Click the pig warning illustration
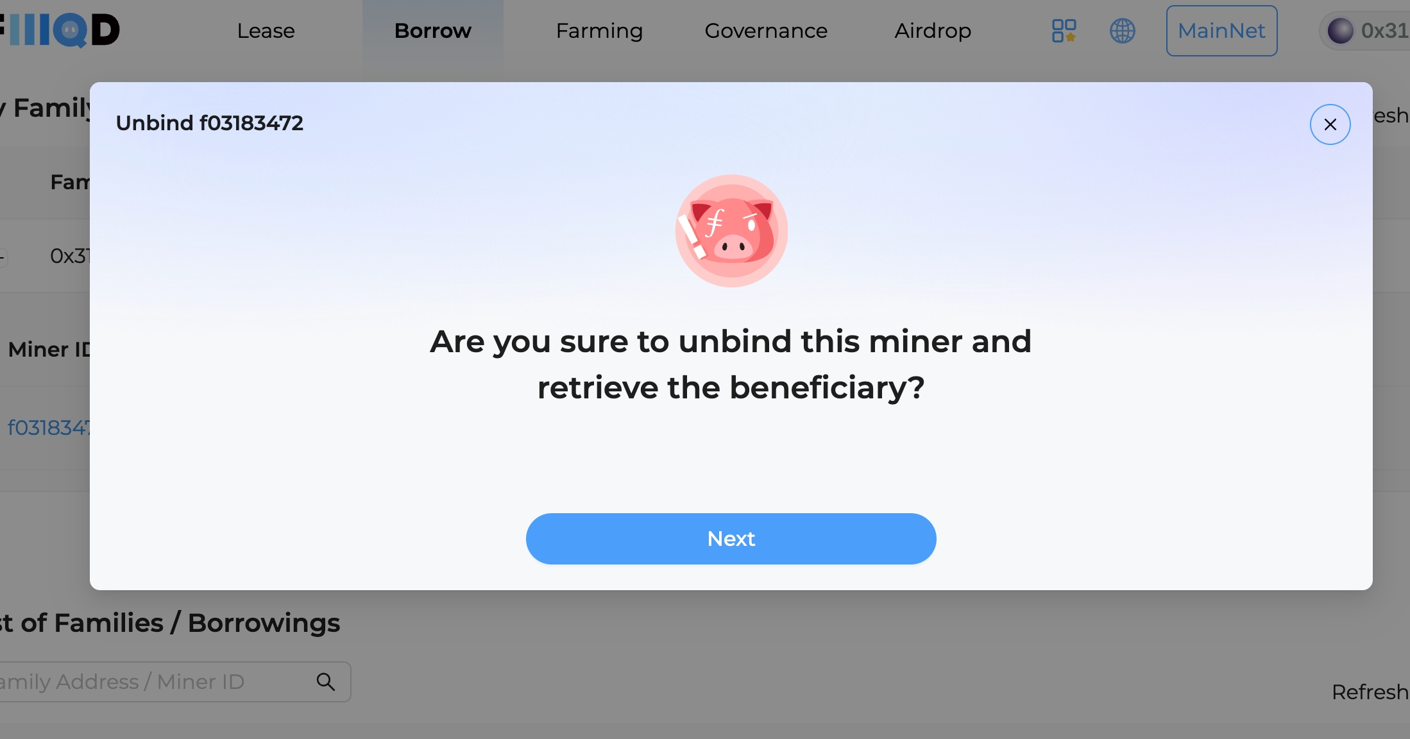Screen dimensions: 1410x739 731,231
